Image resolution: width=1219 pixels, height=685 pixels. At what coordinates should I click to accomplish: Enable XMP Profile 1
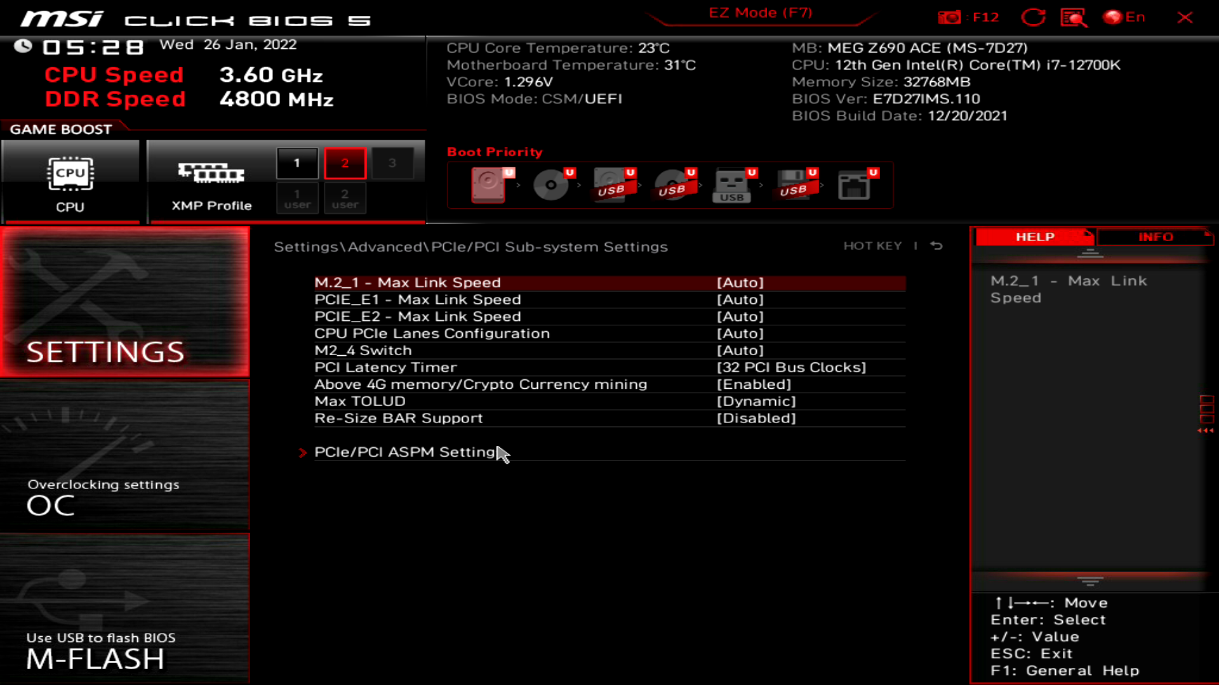[x=296, y=162]
